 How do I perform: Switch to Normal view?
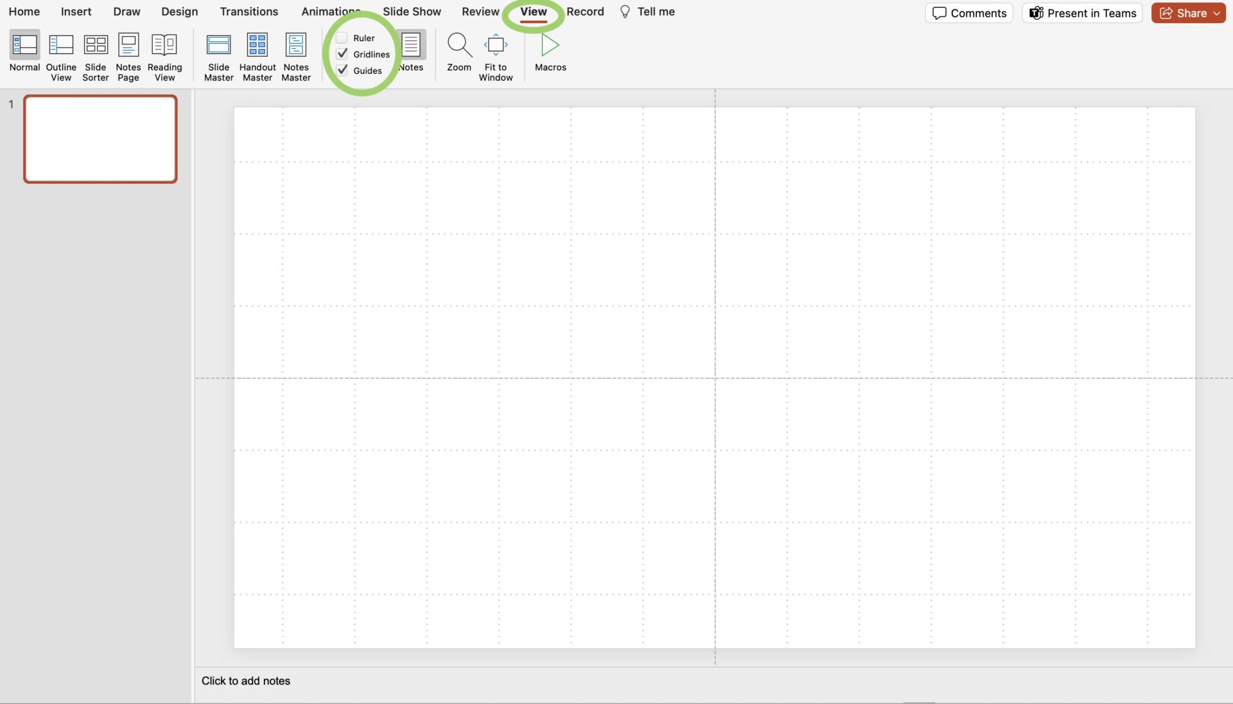coord(24,53)
